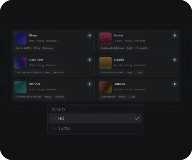Select Emma's red avatar thumbnail
The height and width of the screenshot is (160, 192).
pyautogui.click(x=106, y=38)
